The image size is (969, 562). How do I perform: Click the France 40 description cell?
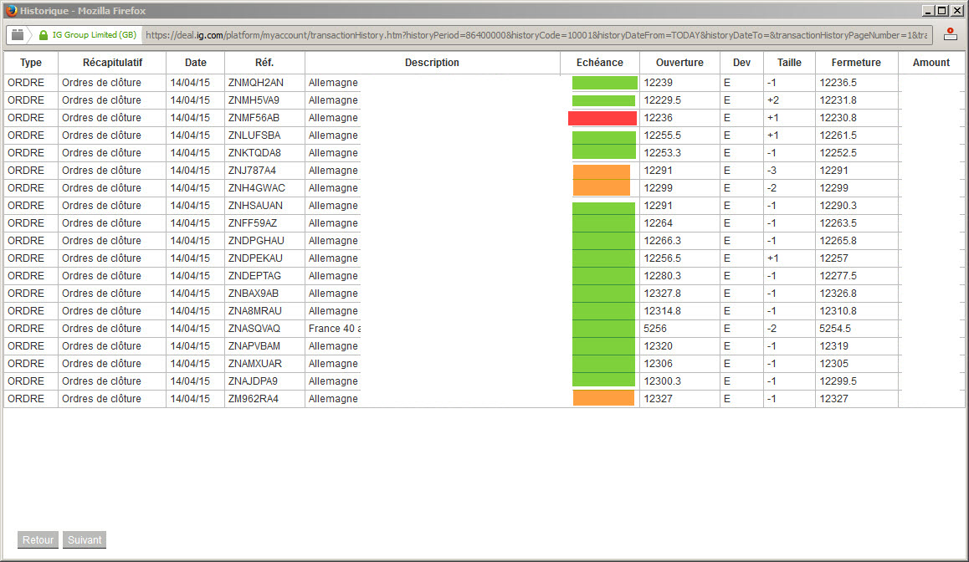pos(335,329)
